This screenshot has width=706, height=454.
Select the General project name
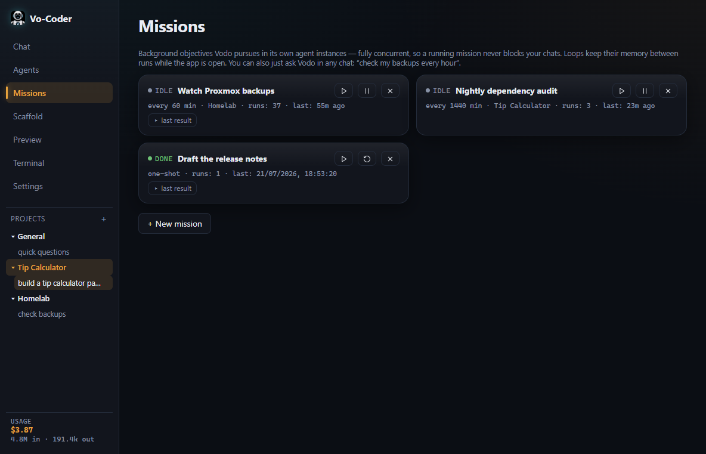pyautogui.click(x=31, y=237)
